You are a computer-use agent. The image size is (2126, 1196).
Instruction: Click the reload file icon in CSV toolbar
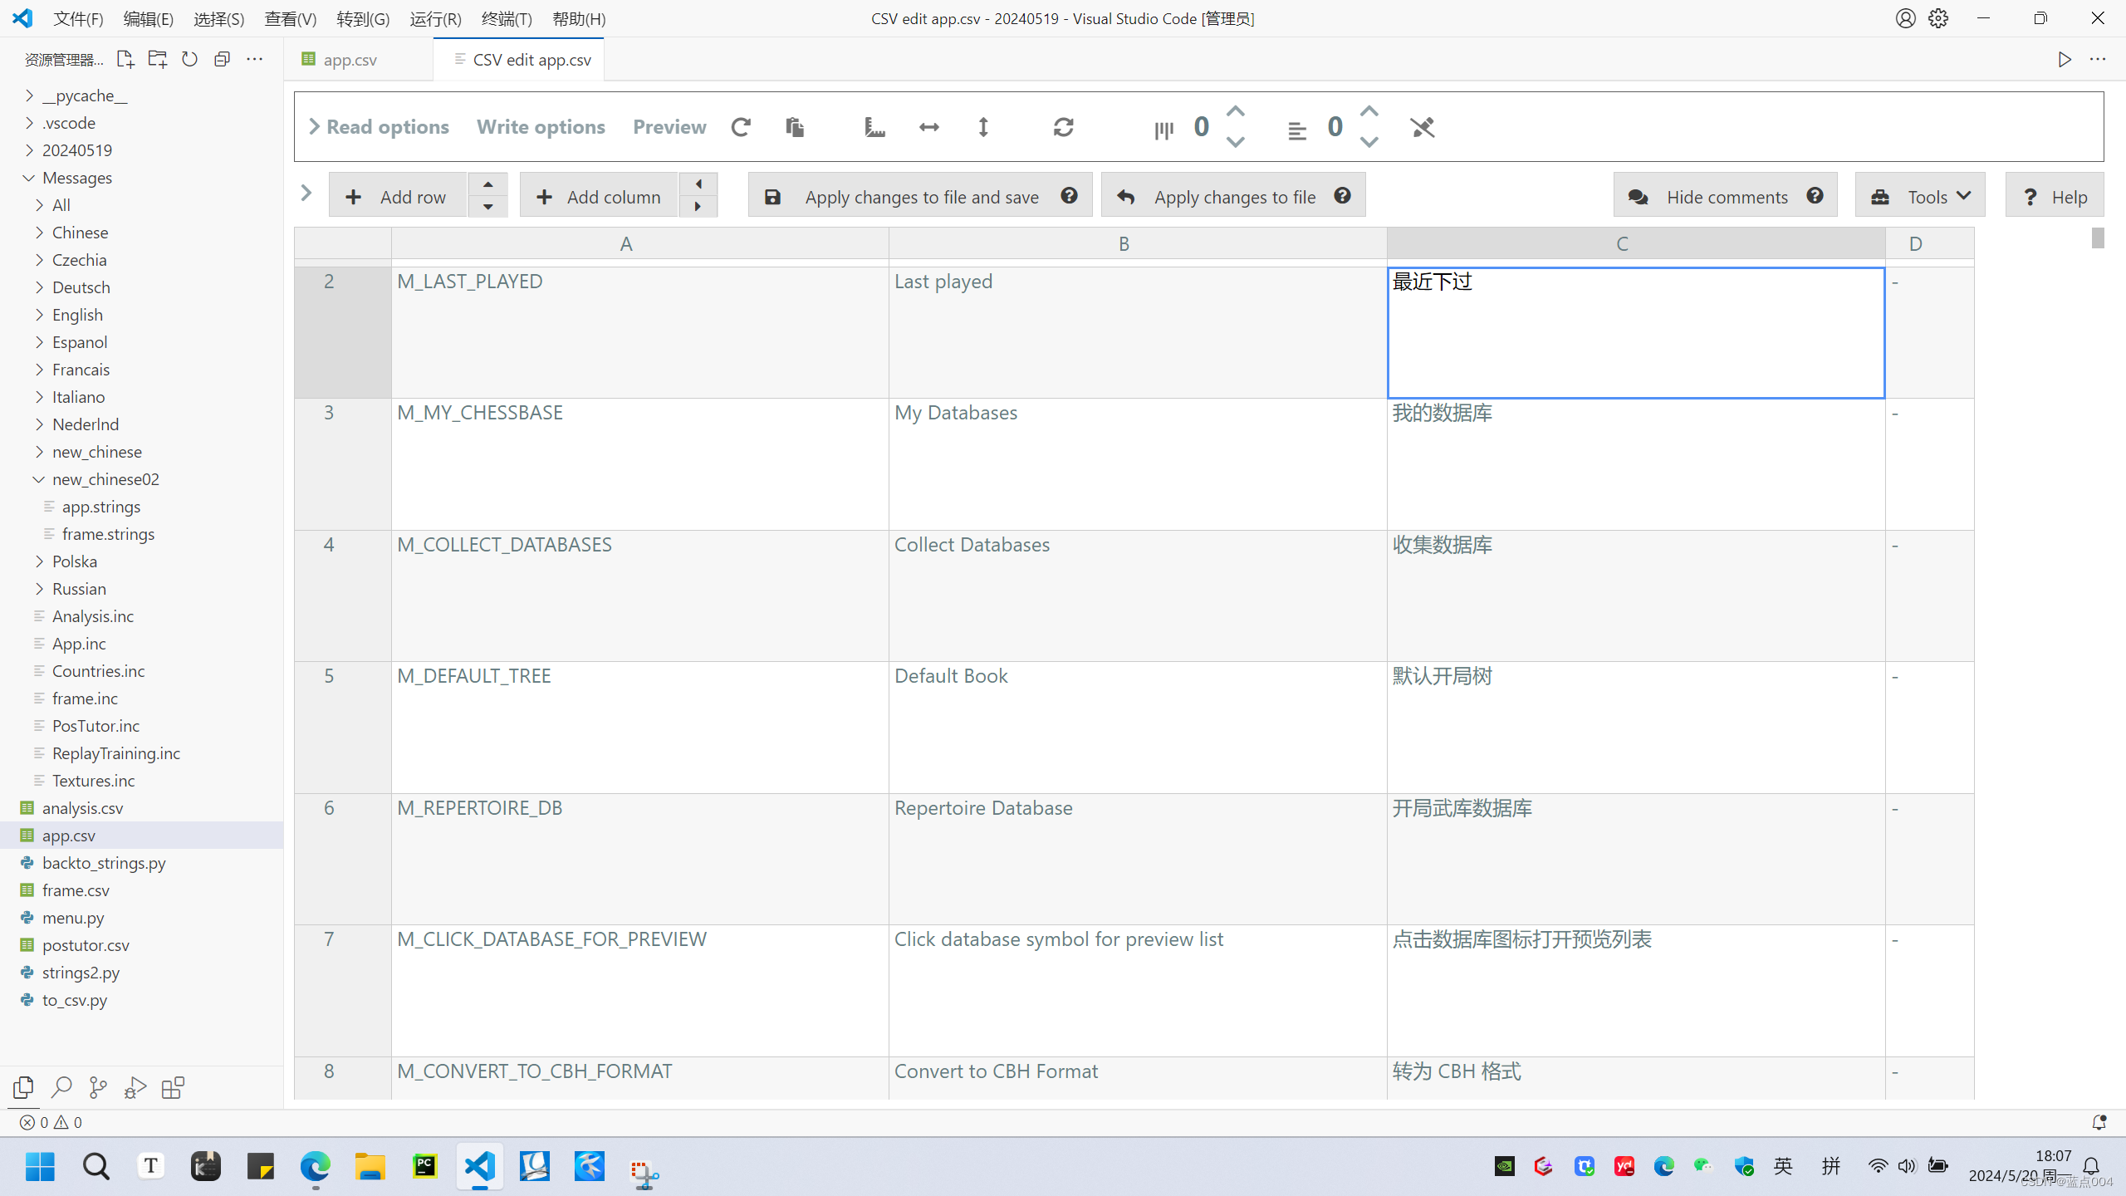741,127
